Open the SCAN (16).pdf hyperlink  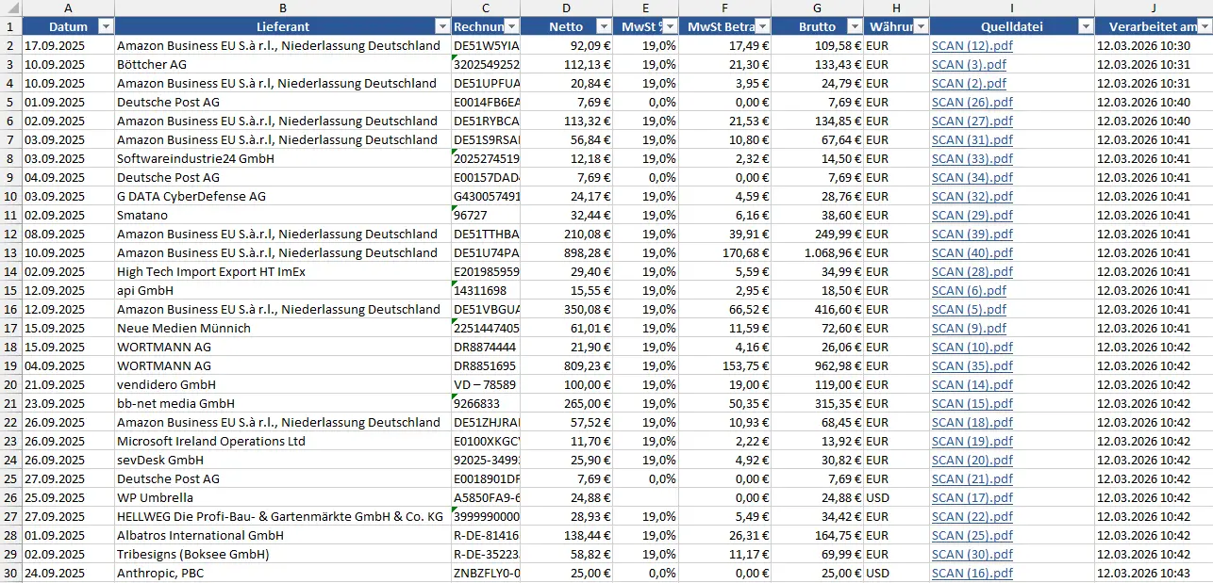pos(972,573)
